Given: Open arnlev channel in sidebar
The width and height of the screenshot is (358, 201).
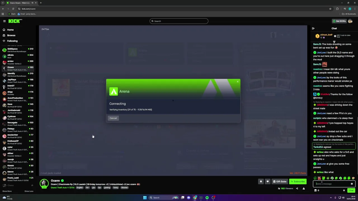Looking at the screenshot, I should (x=17, y=62).
